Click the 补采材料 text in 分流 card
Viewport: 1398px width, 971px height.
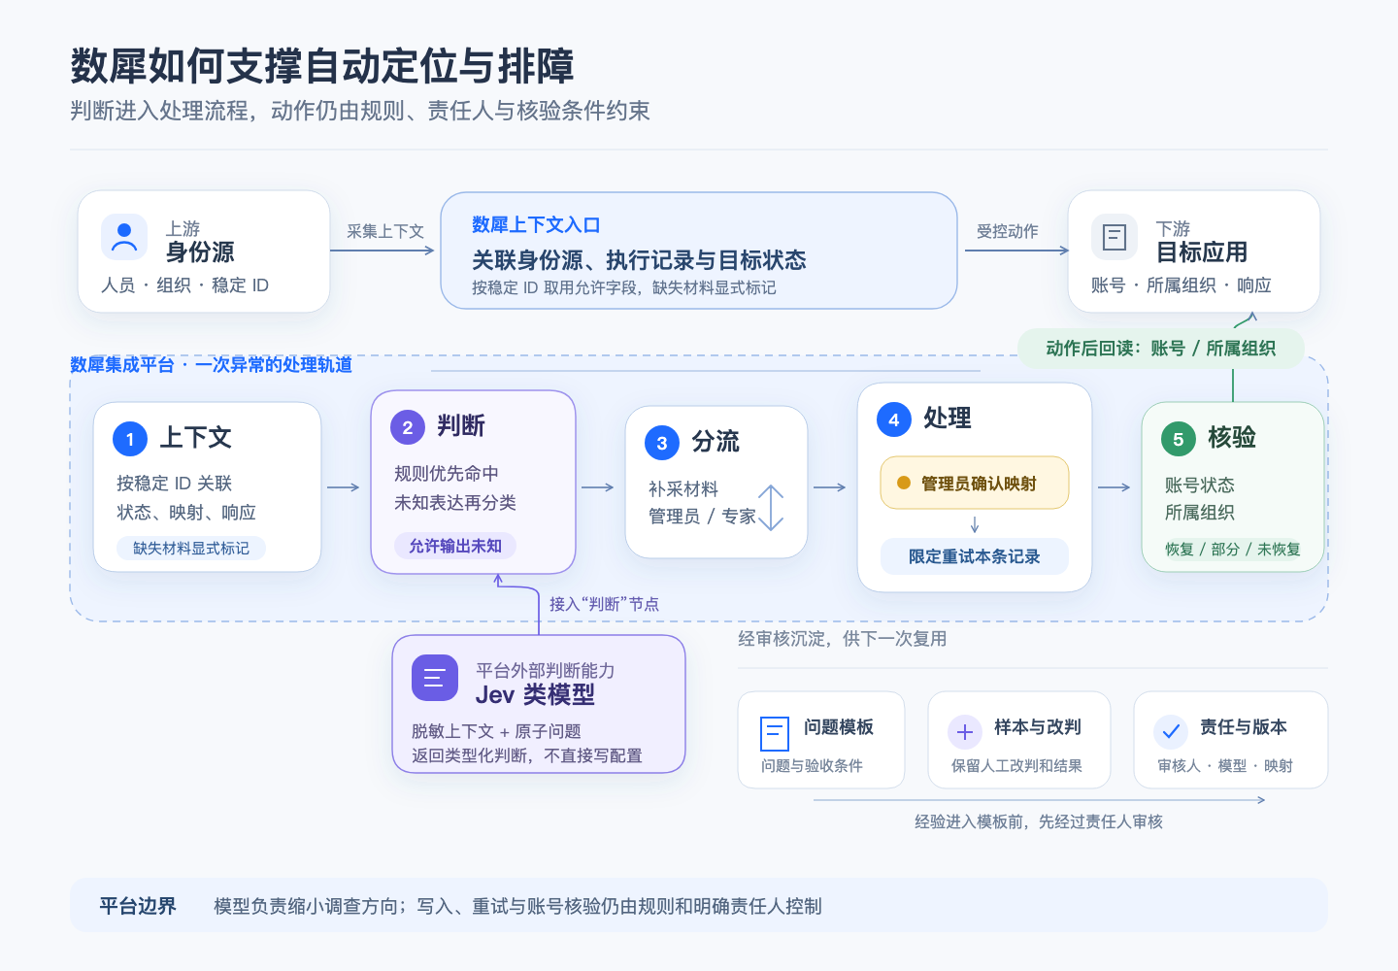click(x=683, y=489)
